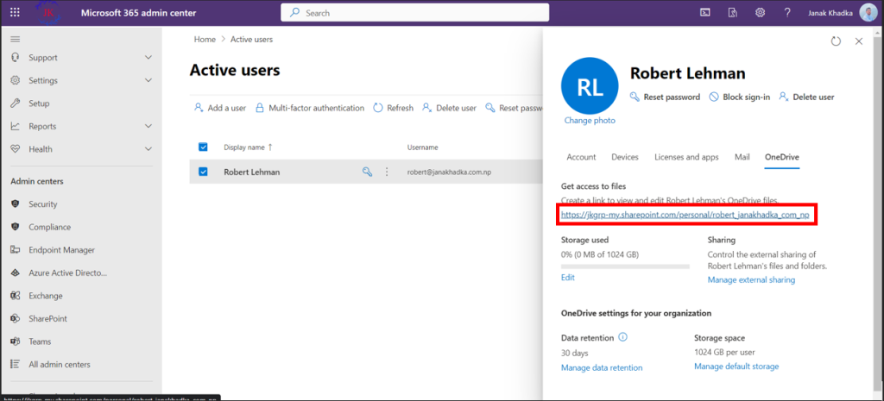Click the Exchange admin icon
The height and width of the screenshot is (401, 884).
pos(16,296)
